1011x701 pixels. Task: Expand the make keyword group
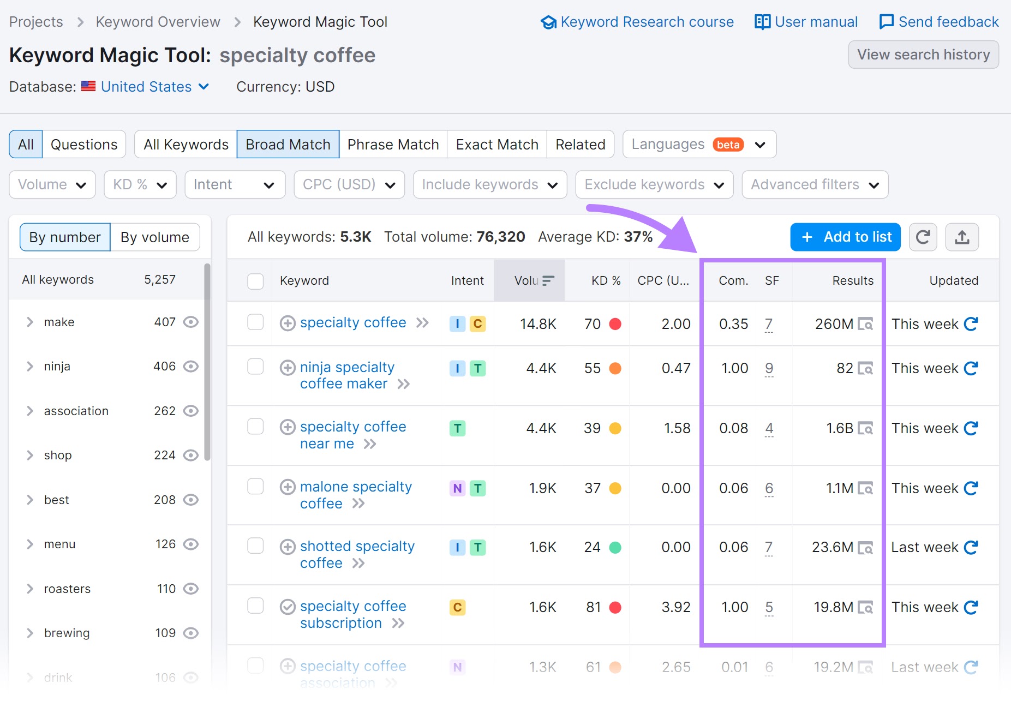coord(30,322)
